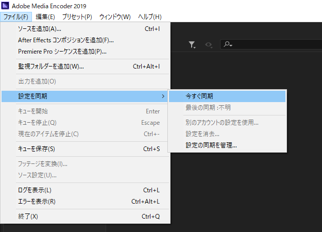Click フッテージを変換(I)... entry
Viewport: 322px width, 232px height.
point(86,164)
